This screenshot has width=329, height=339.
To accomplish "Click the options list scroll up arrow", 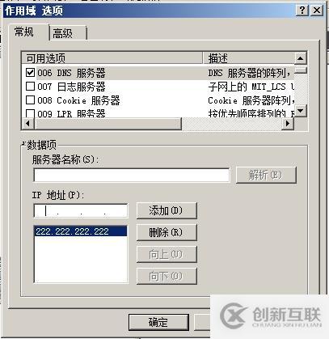I will [x=301, y=58].
